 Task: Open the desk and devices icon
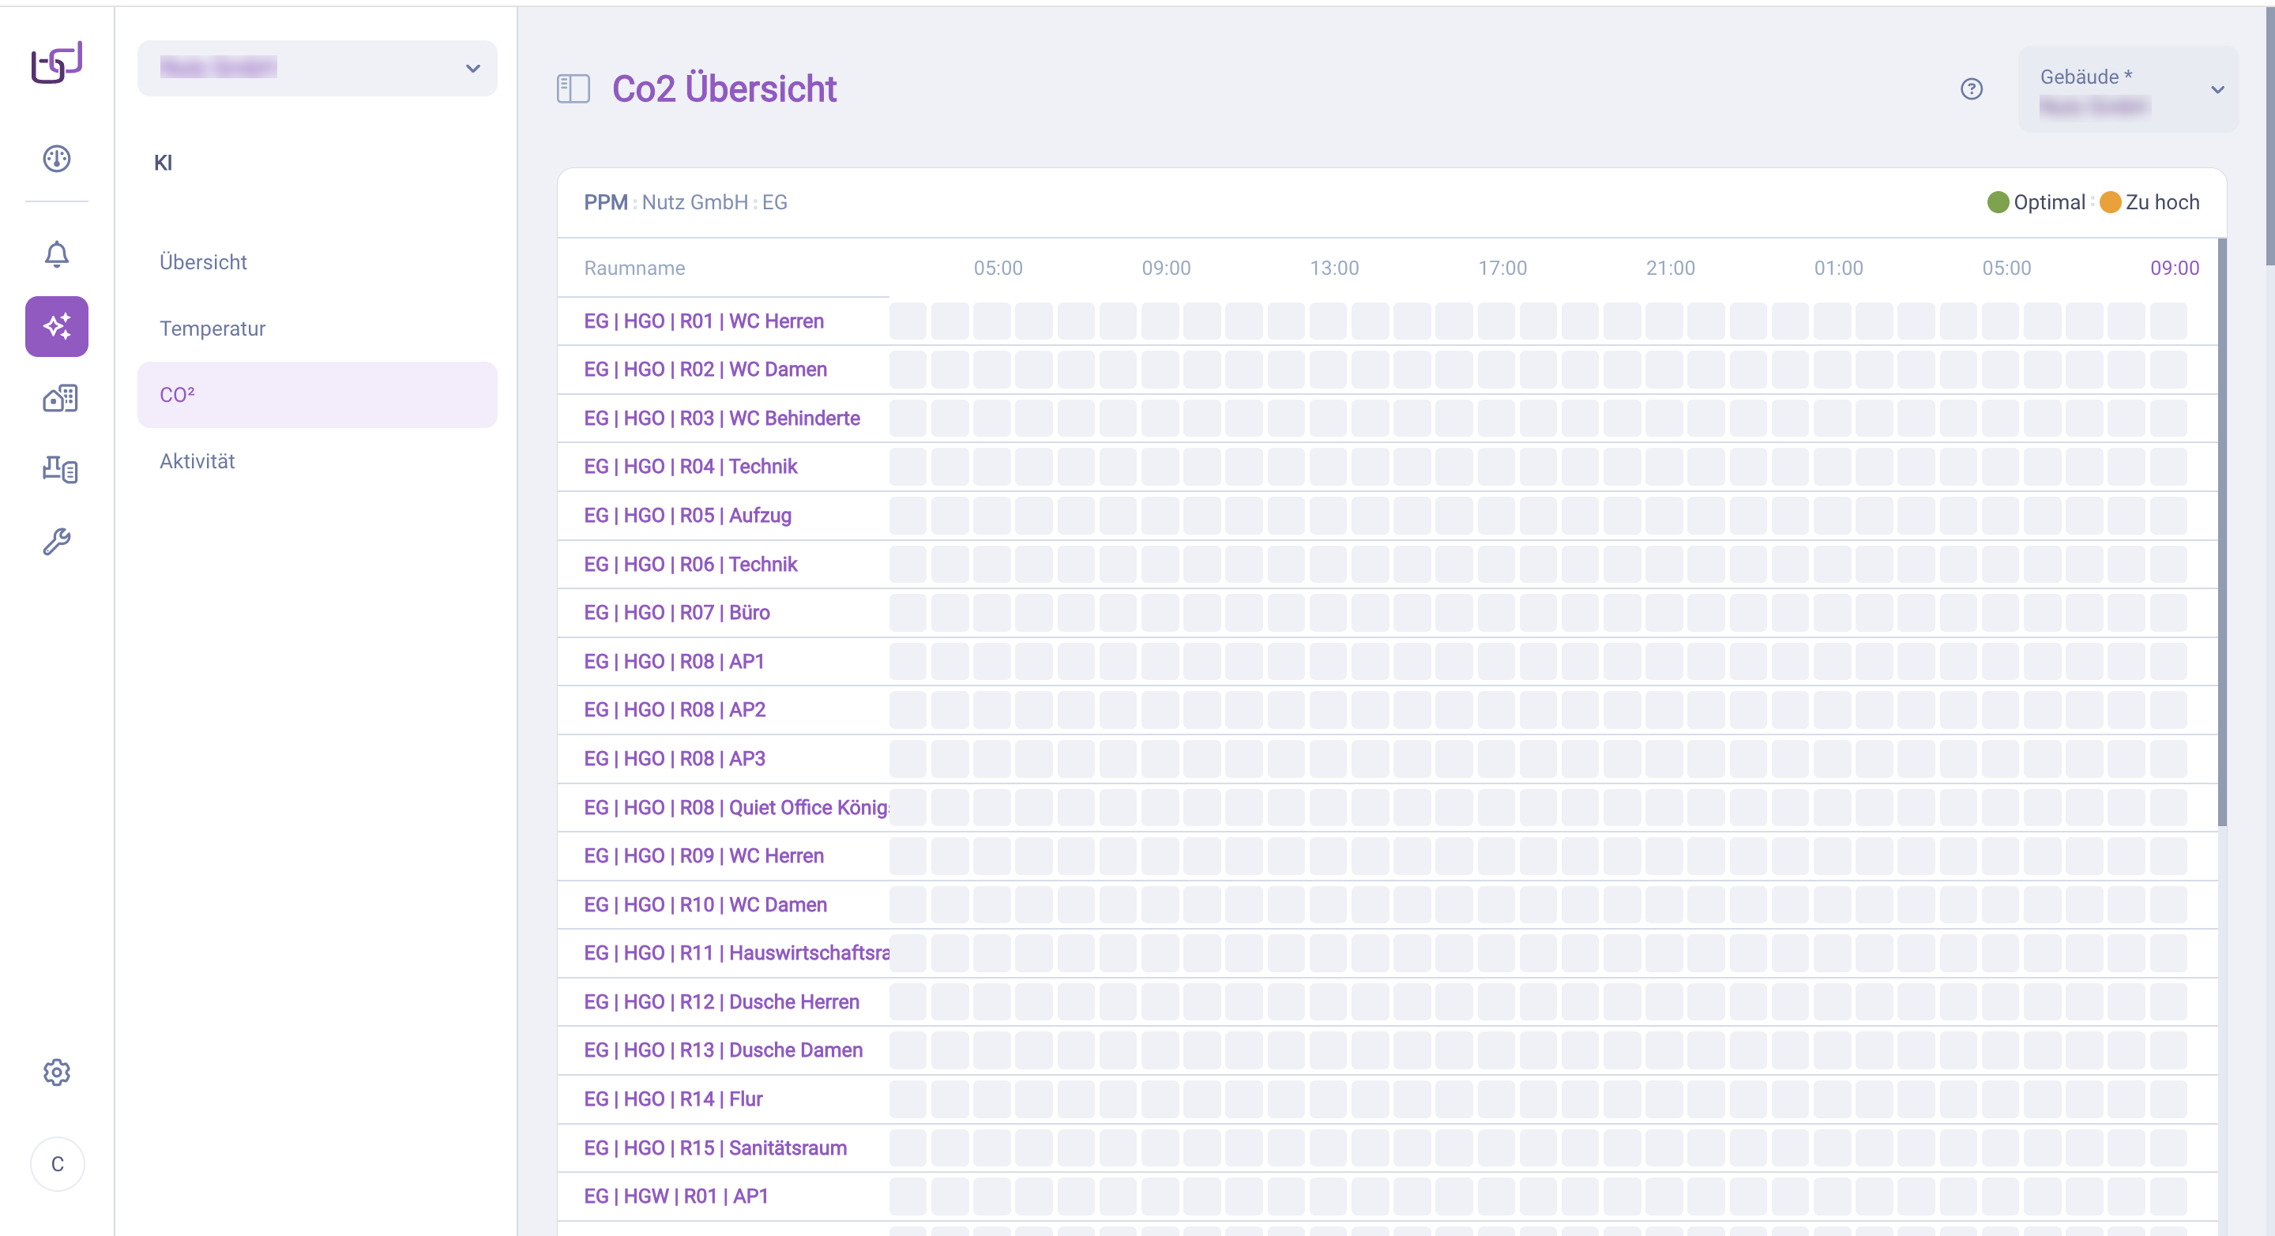tap(59, 469)
